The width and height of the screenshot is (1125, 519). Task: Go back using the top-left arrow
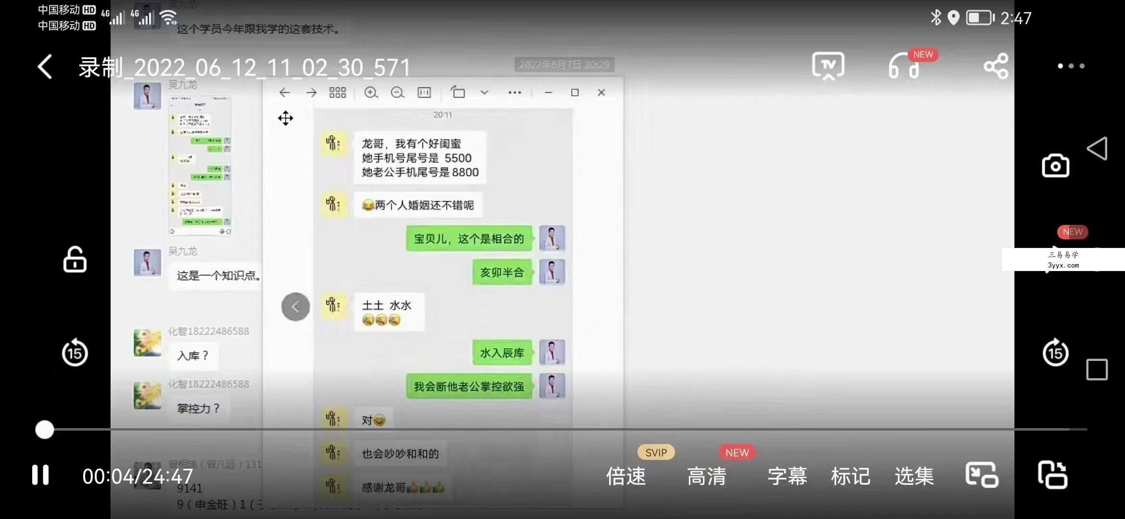pos(45,66)
